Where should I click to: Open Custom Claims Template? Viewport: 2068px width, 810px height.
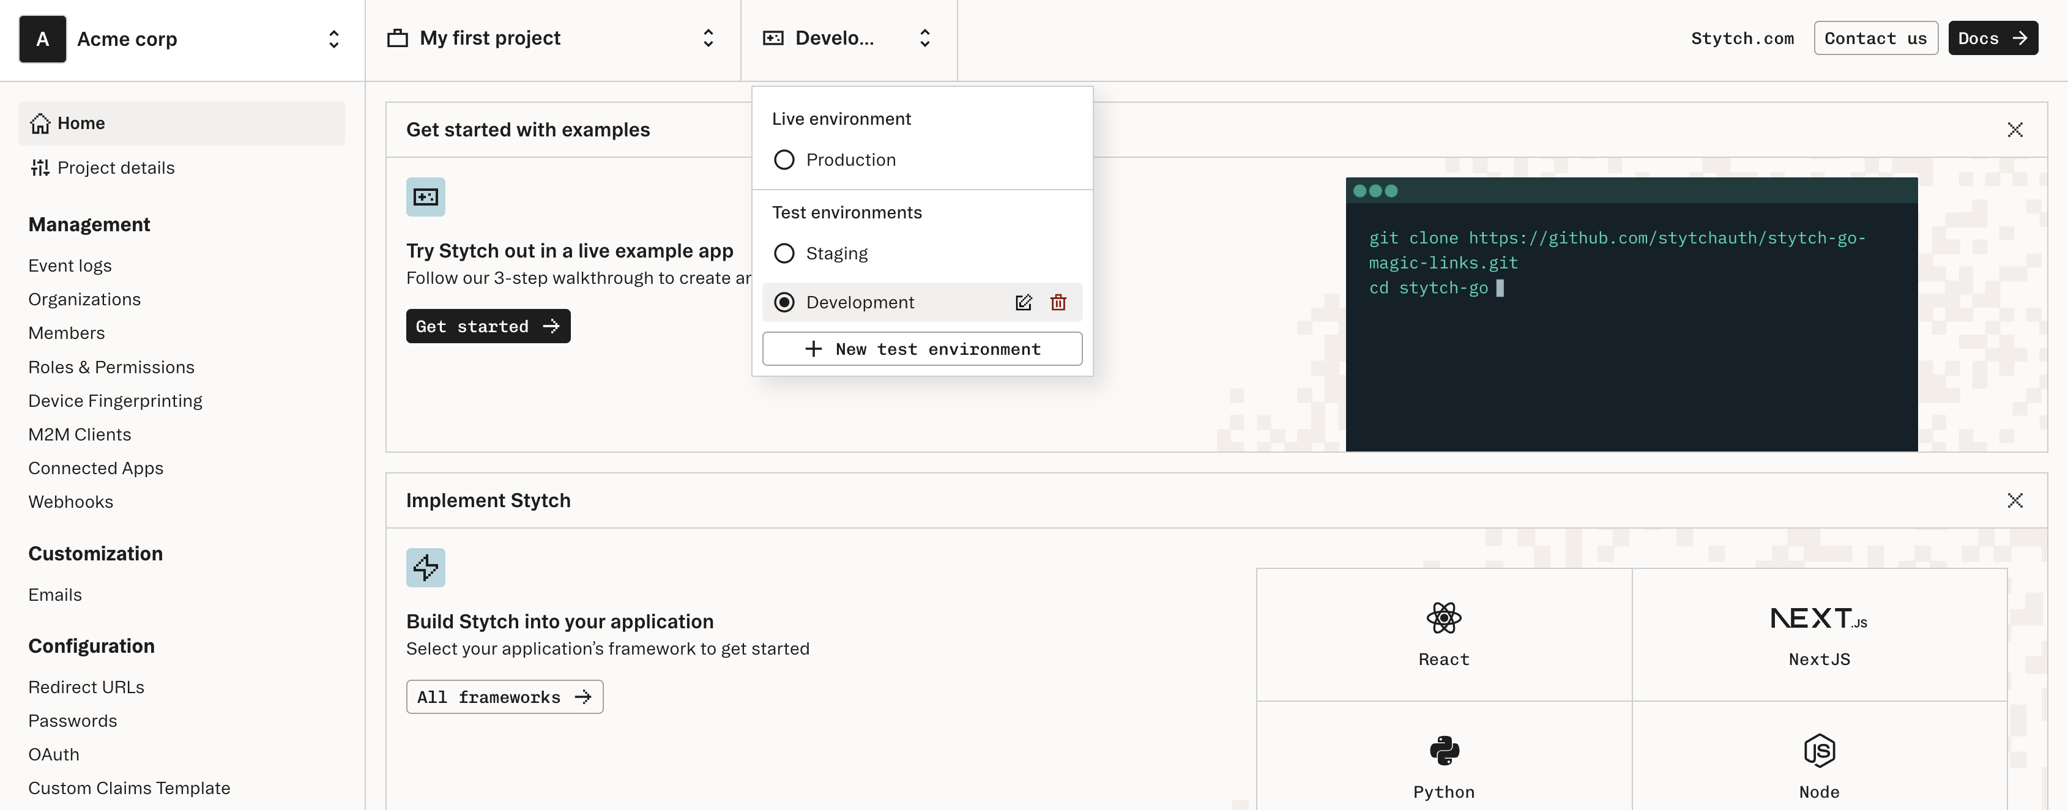tap(129, 789)
